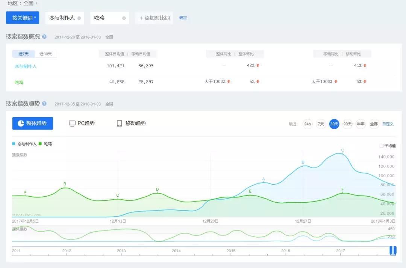Click the timeline range slider handle
The height and width of the screenshot is (268, 406).
pyautogui.click(x=393, y=251)
